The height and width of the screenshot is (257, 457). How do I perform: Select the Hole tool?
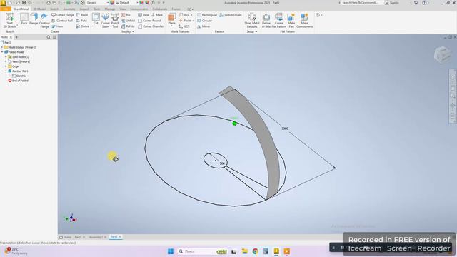tap(144, 15)
